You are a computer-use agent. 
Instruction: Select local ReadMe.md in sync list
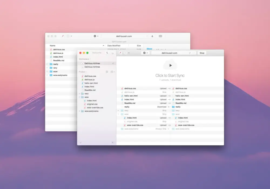coord(130,103)
